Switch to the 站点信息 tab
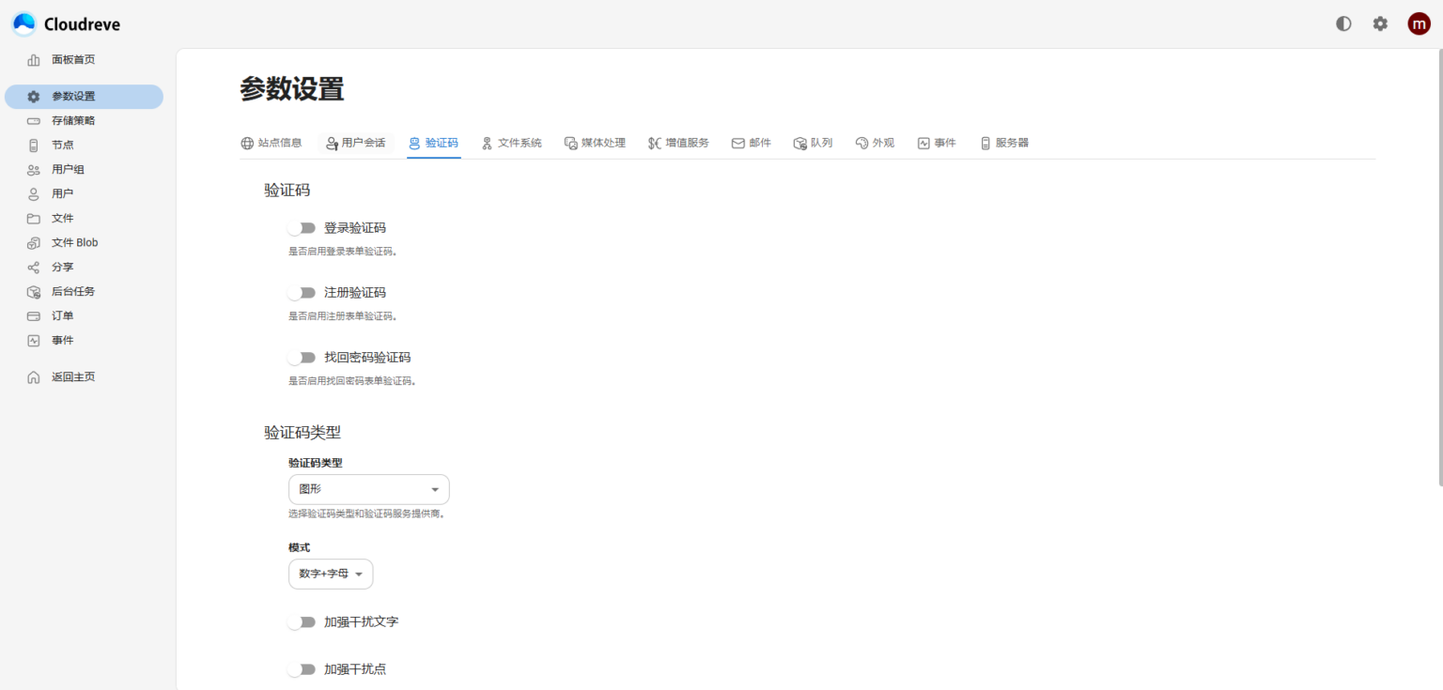 pos(272,143)
